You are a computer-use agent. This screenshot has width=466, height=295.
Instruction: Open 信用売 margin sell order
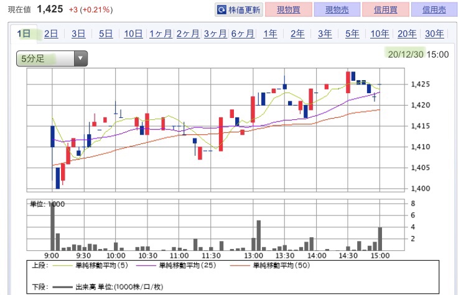tap(434, 10)
